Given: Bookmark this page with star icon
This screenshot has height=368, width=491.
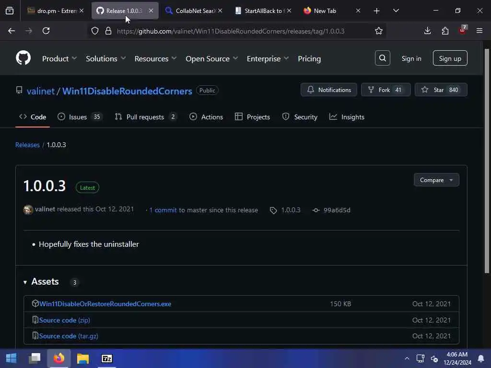Looking at the screenshot, I should click(379, 31).
